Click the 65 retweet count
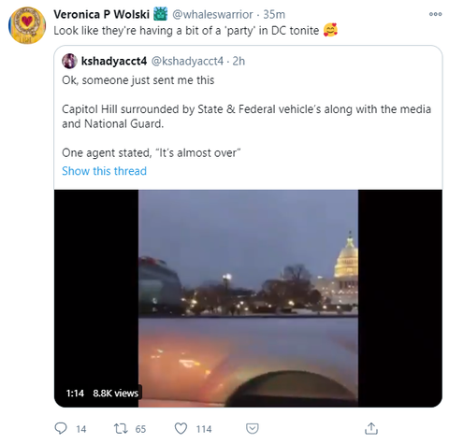This screenshot has width=449, height=444. (x=140, y=429)
